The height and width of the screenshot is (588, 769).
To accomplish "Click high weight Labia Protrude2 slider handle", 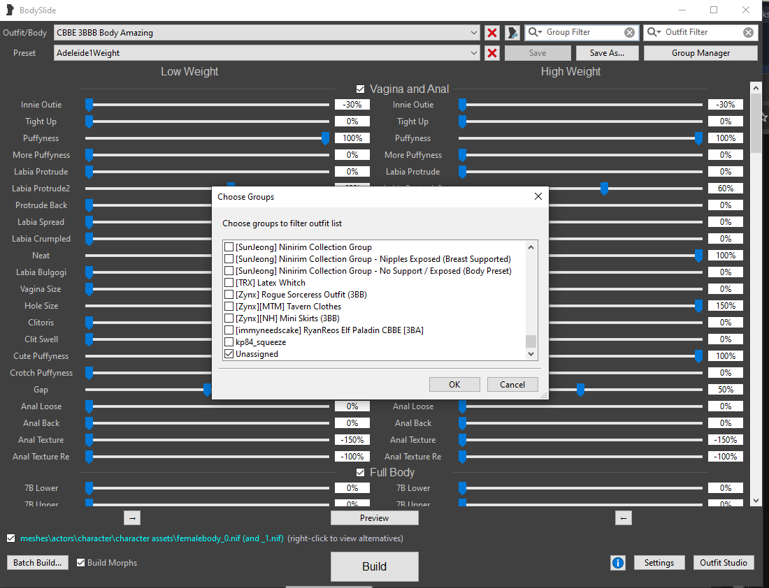I will 604,189.
